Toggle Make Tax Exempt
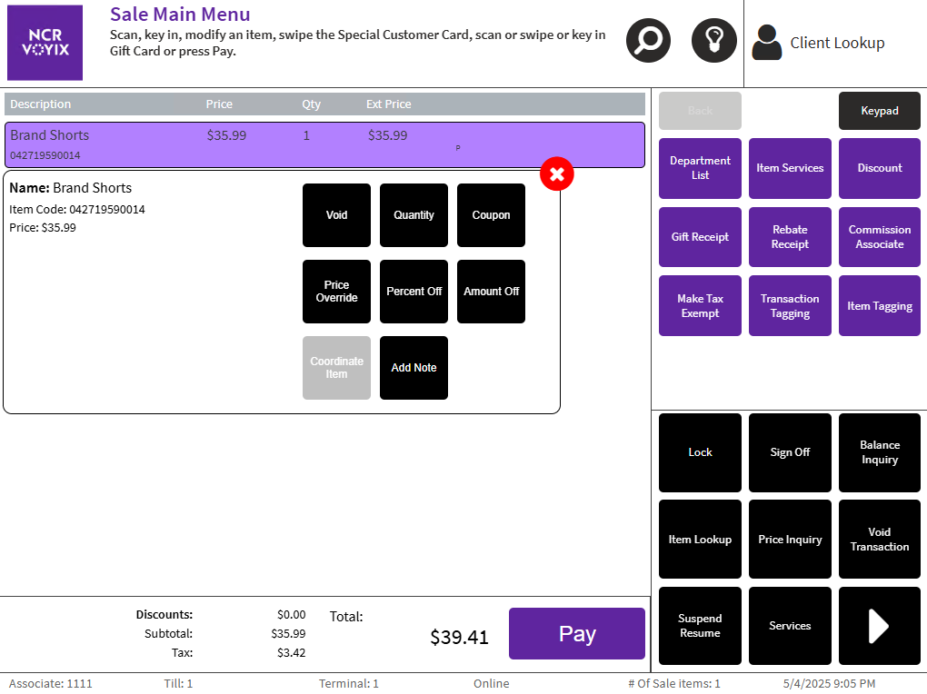 (x=700, y=306)
